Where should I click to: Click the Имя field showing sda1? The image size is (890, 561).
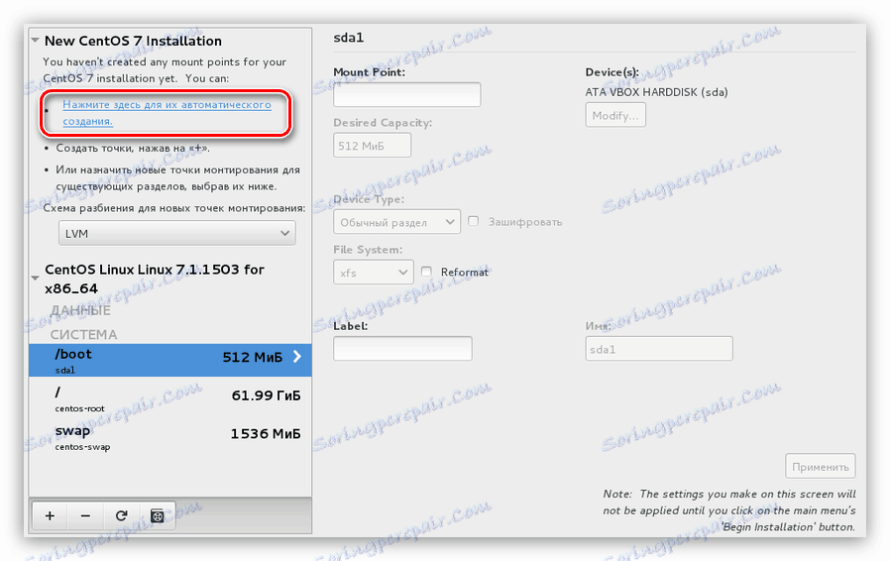coord(659,349)
